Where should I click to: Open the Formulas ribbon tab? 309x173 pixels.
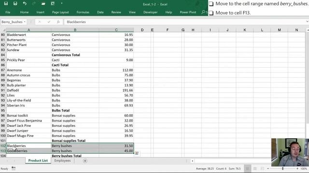point(83,12)
